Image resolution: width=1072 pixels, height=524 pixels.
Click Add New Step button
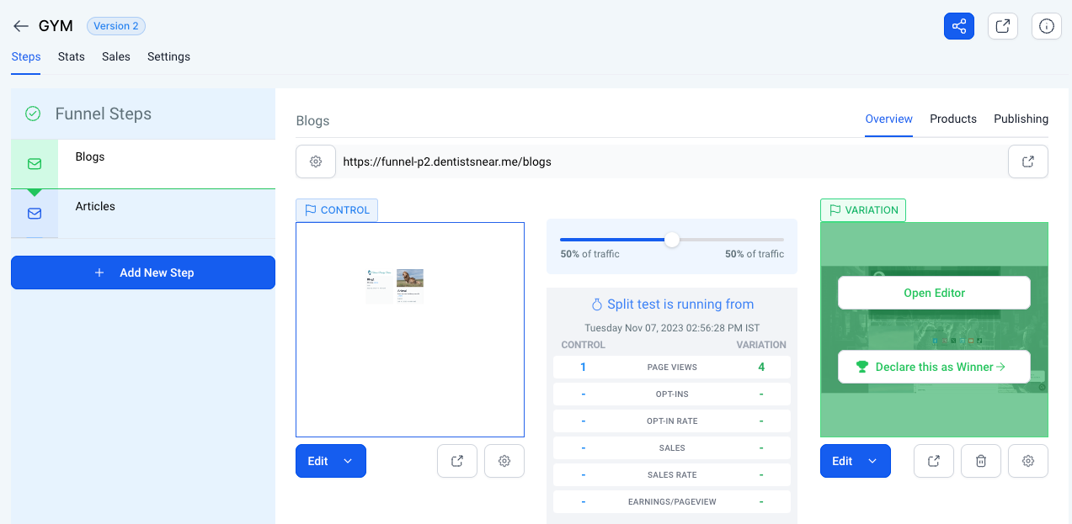[x=143, y=273]
